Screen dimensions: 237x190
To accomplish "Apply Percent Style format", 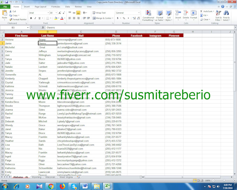I will pyautogui.click(x=124, y=18).
